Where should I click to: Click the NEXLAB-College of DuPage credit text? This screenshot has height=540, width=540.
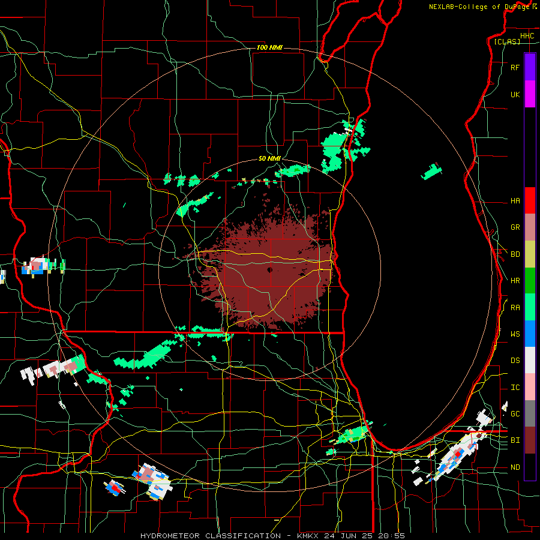pyautogui.click(x=479, y=7)
